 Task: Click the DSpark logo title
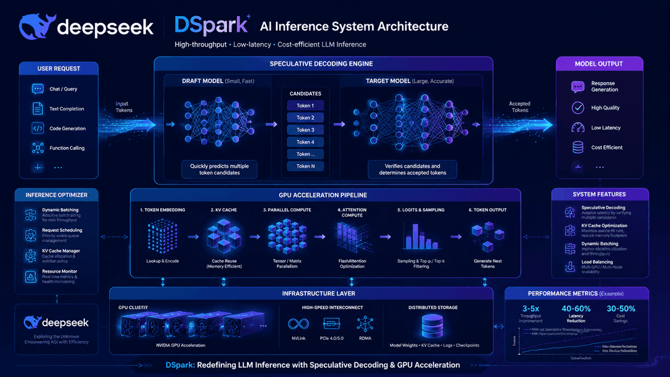(x=212, y=25)
